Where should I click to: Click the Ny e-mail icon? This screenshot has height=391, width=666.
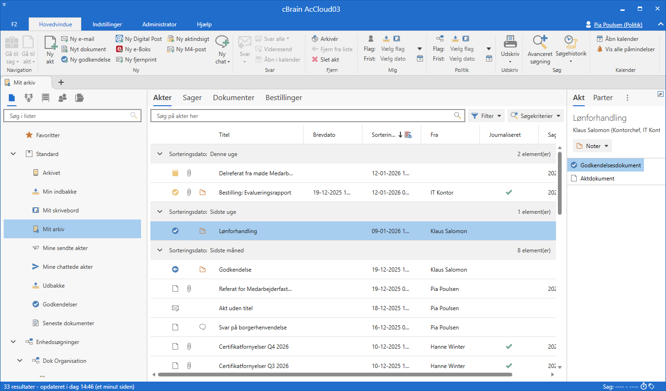click(x=65, y=39)
